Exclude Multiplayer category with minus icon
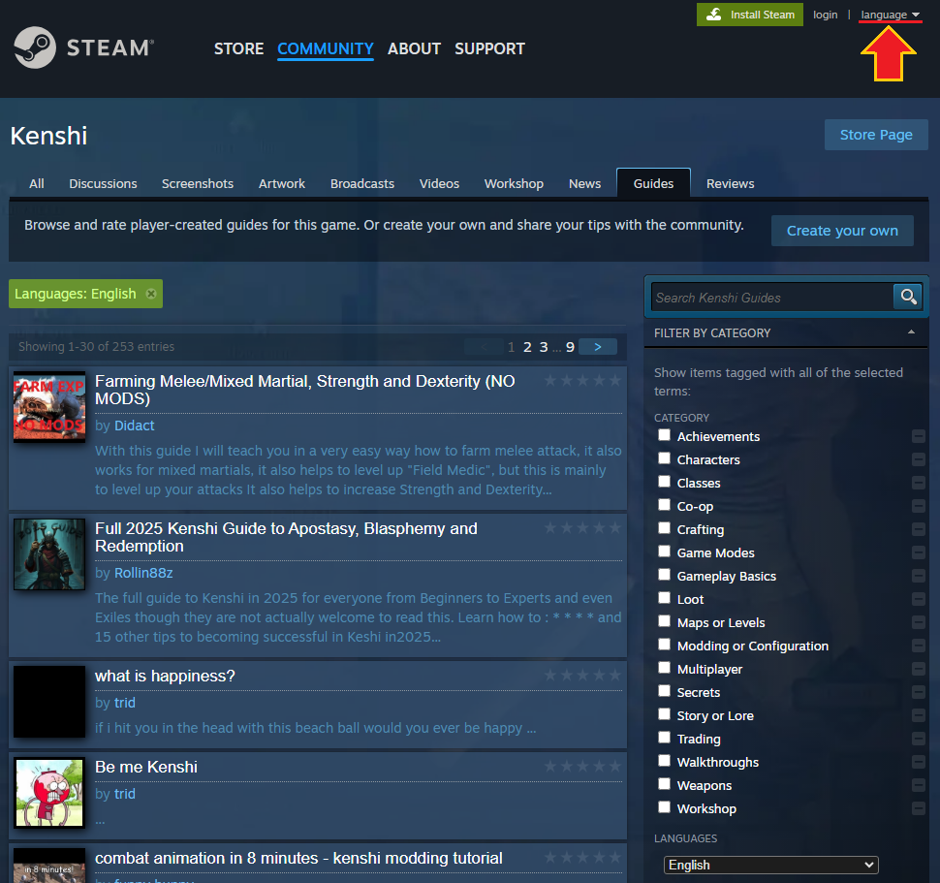The width and height of the screenshot is (940, 883). (x=918, y=669)
